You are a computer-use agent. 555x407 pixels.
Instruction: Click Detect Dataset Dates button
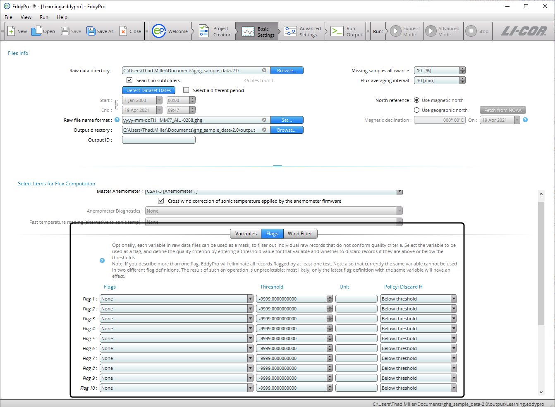click(x=148, y=90)
